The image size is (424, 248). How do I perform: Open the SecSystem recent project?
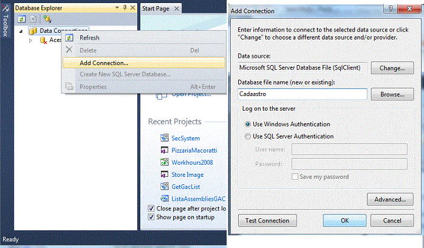coord(185,138)
